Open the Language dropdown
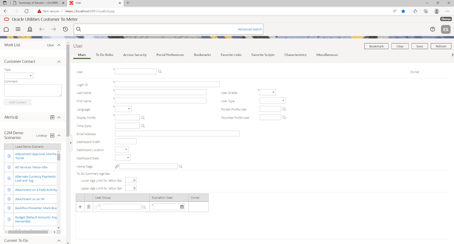 (123, 109)
